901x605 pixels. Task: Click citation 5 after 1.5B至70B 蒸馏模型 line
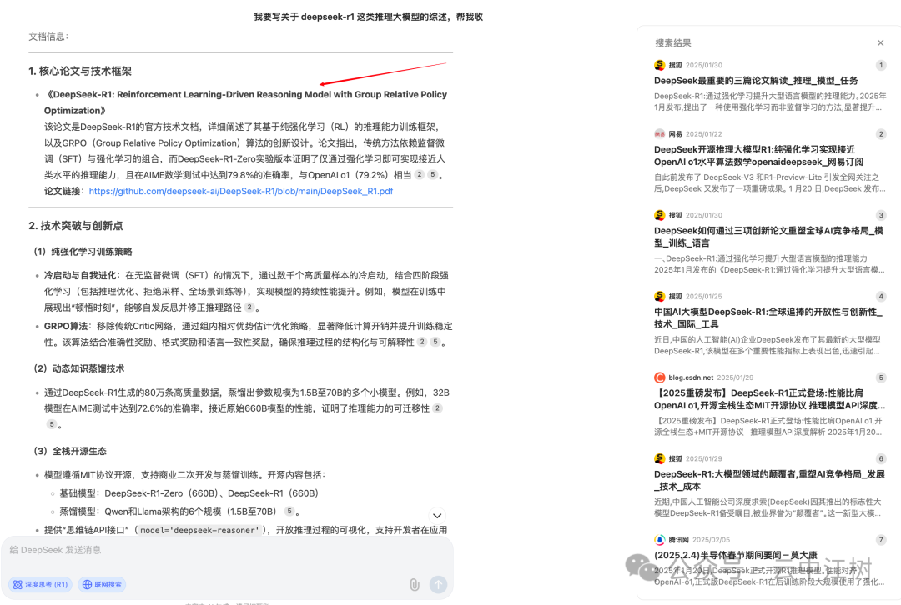pos(289,511)
